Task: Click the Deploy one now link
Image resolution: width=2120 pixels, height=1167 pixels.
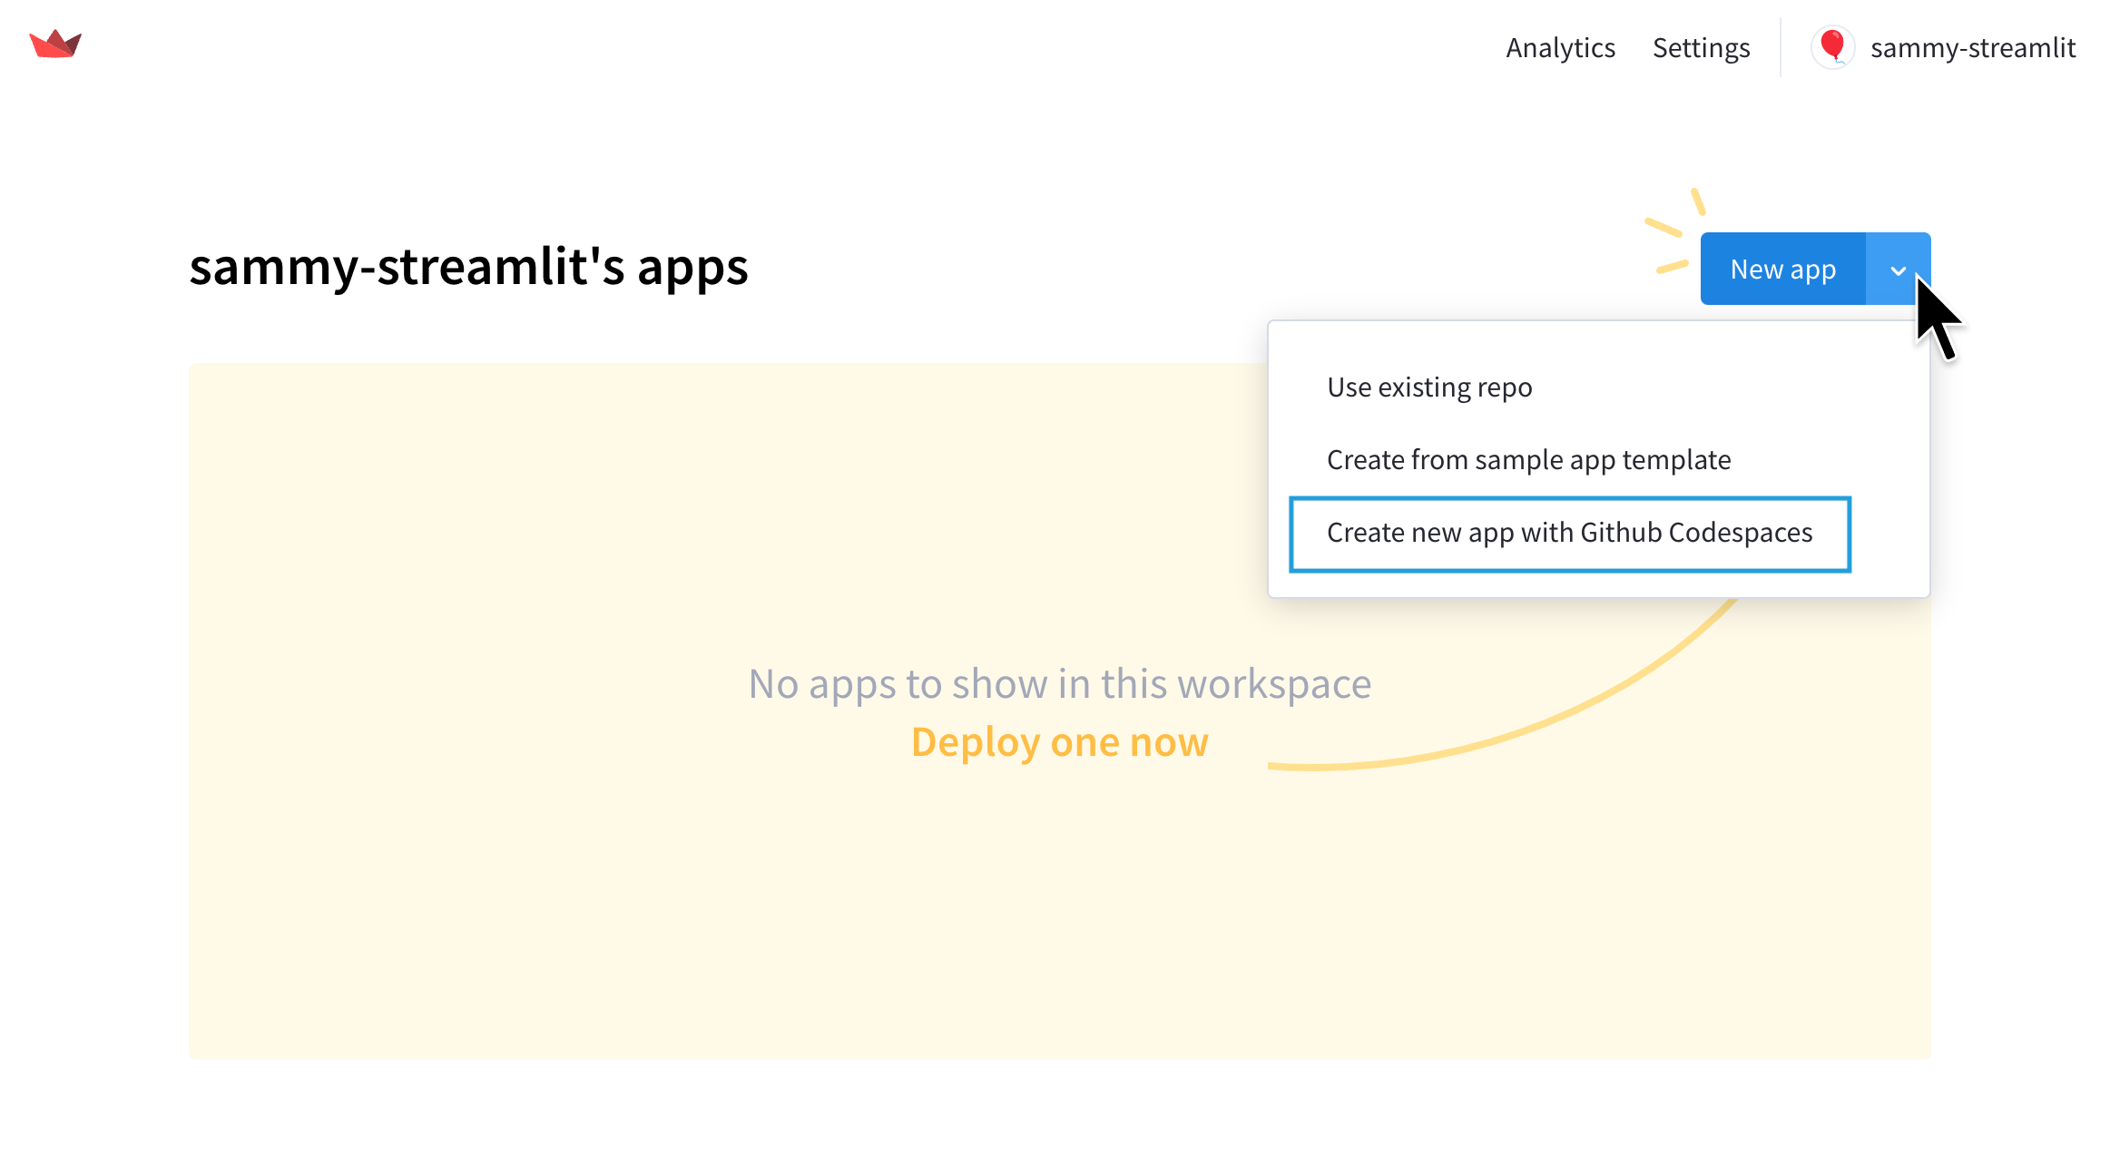Action: pyautogui.click(x=1060, y=741)
